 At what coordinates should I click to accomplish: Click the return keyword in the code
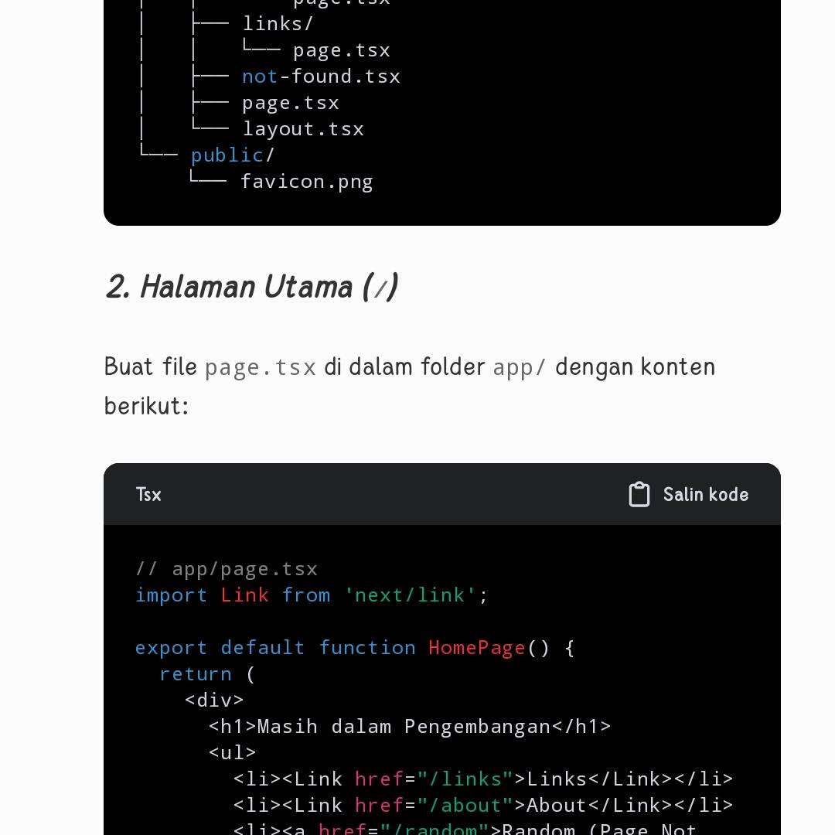[195, 674]
